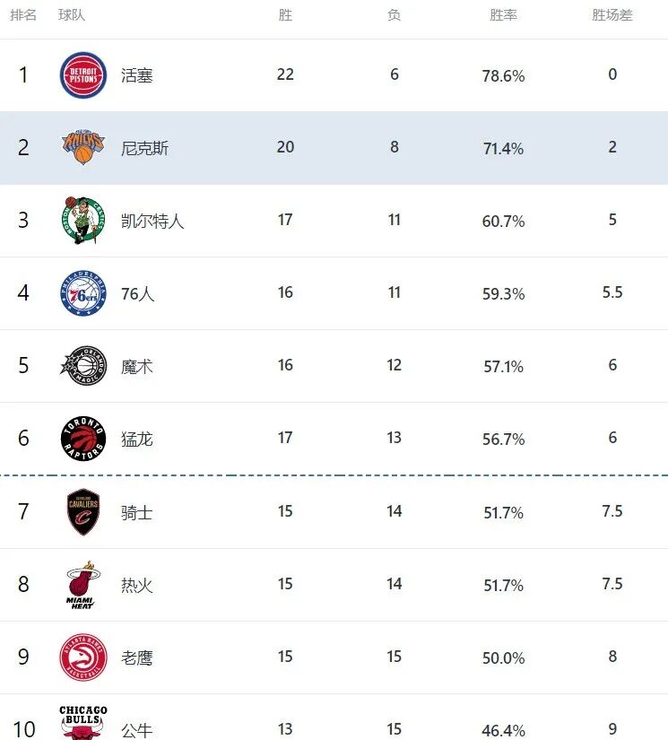Click the Detroit Pistons logo
Screen dimensions: 668x740
[x=83, y=75]
